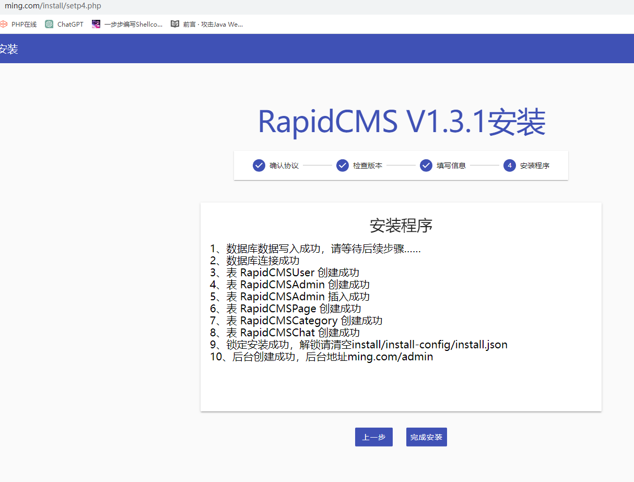Click the checkmark icon for 检查版本 step

(343, 166)
